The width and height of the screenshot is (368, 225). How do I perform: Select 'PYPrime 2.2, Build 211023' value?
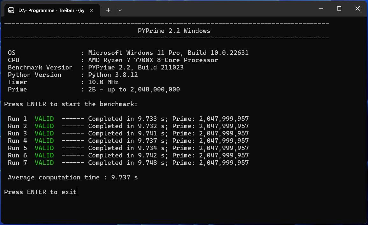(136, 68)
